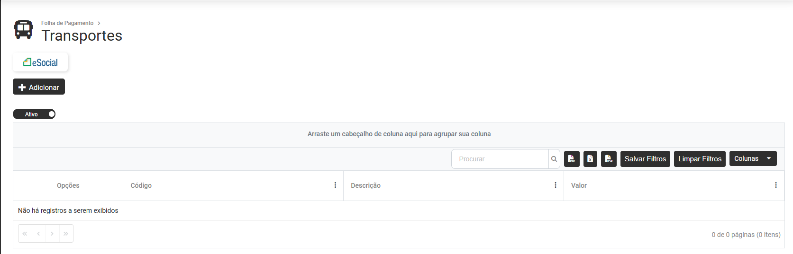This screenshot has height=254, width=793.
Task: Go to first page arrow
Action: (25, 234)
